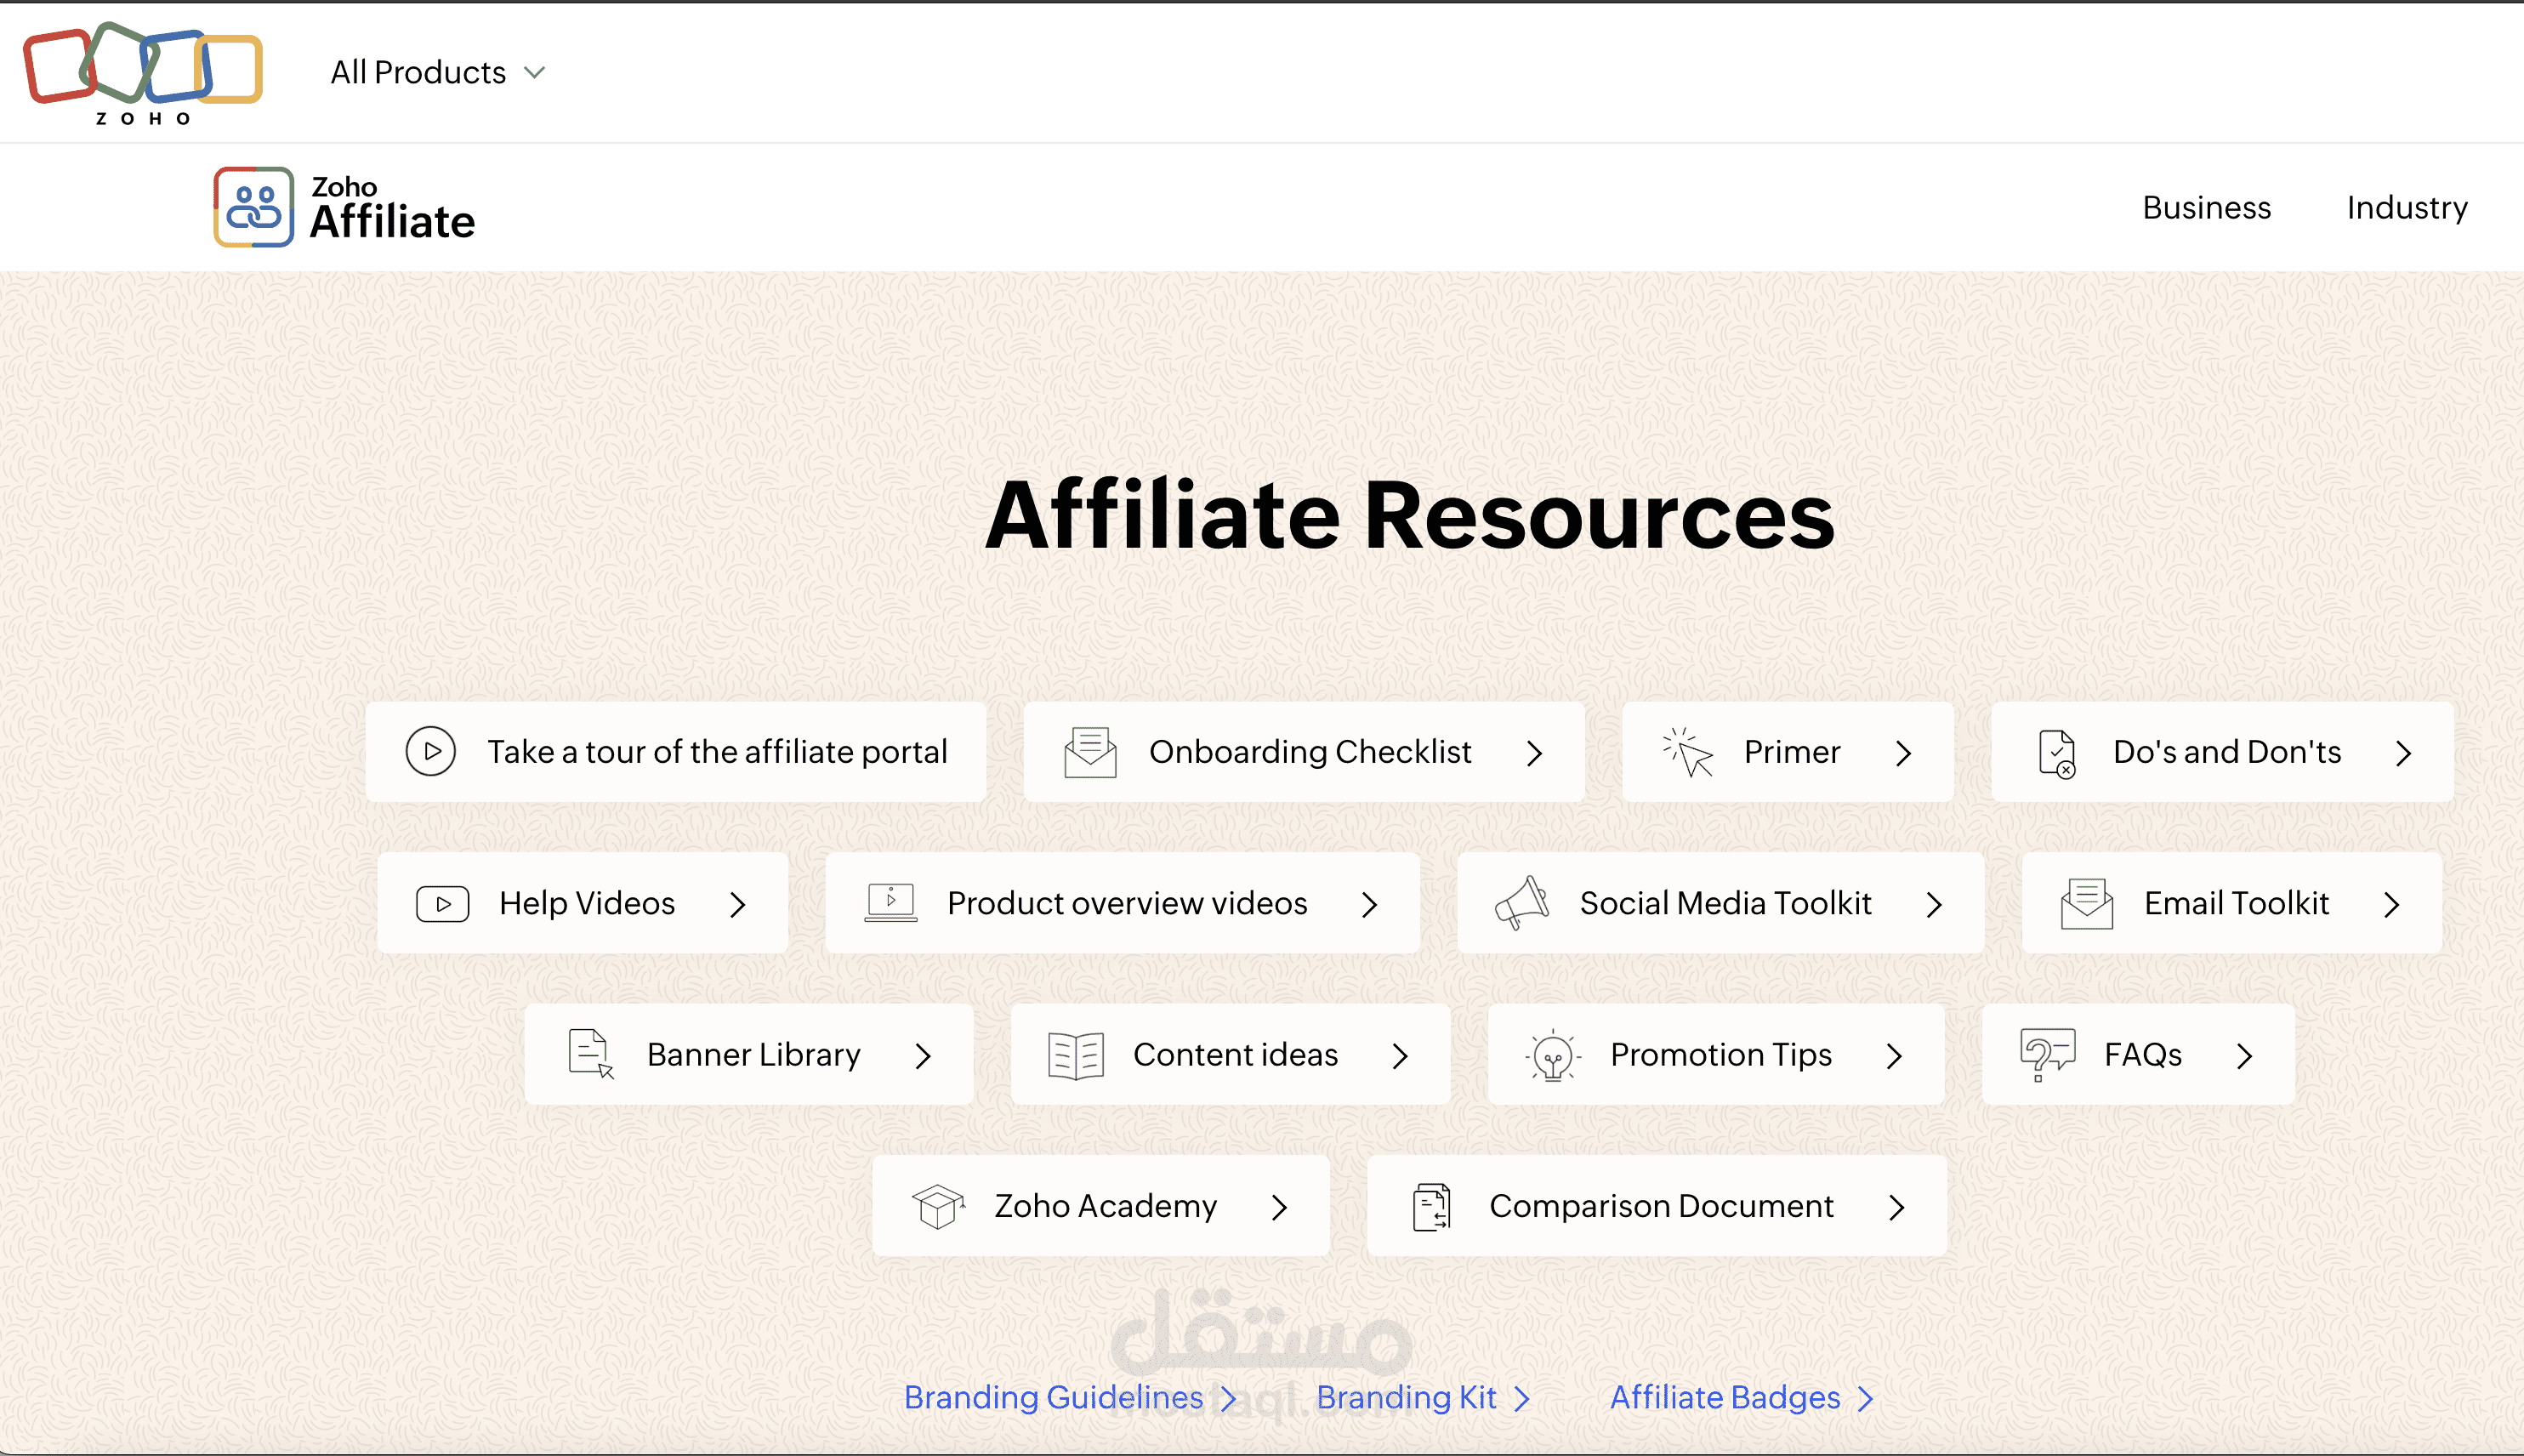This screenshot has width=2524, height=1456.
Task: Click the Content ideas open book icon
Action: click(x=1077, y=1055)
